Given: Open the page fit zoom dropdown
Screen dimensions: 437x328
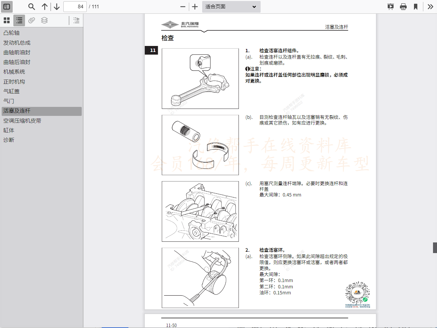Looking at the screenshot, I should pyautogui.click(x=231, y=6).
